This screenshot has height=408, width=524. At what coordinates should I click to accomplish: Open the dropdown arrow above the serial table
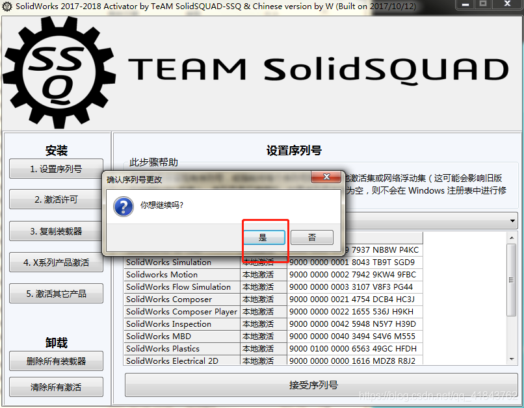click(512, 221)
